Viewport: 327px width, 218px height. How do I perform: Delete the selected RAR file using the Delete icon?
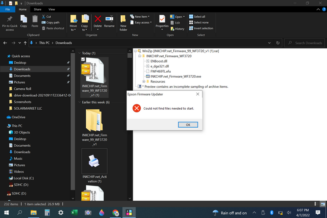click(x=97, y=20)
